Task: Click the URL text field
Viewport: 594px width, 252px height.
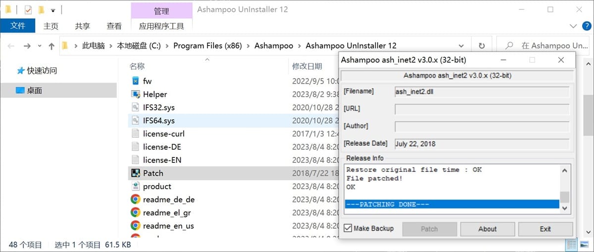Action: tap(482, 109)
